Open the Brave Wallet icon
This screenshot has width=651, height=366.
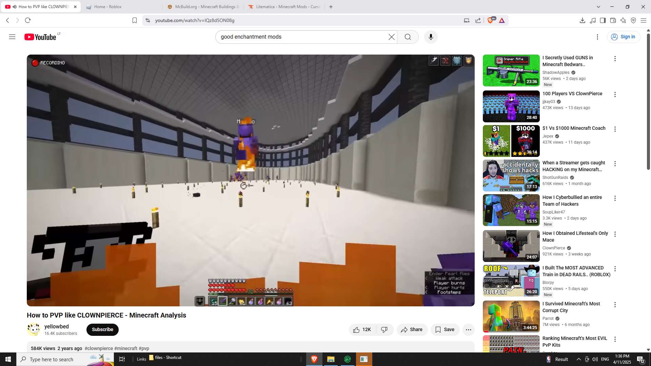coord(613,20)
